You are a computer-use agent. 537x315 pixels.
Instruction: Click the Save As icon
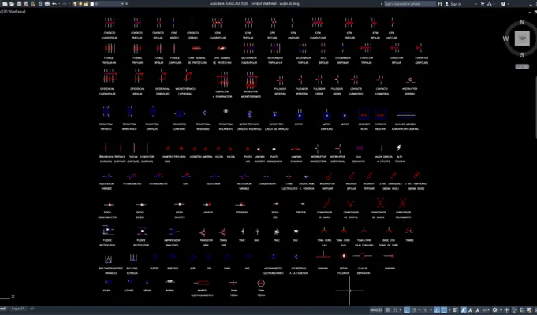[x=26, y=4]
